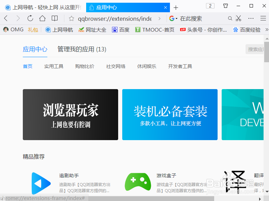Viewport: 269px width, 201px height.
Task: Open the 追剧助手 app title
Action: tap(69, 175)
